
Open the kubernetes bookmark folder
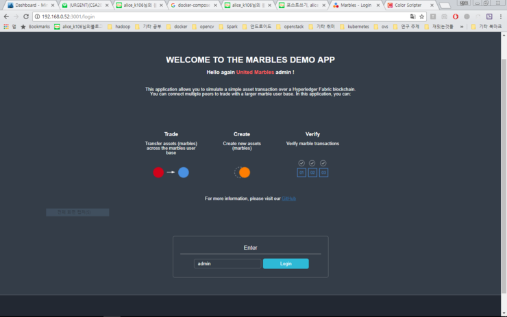(354, 27)
